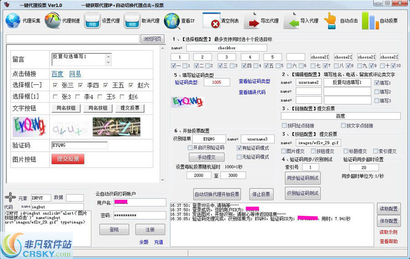Click the application icon in title bar
This screenshot has width=410, height=259.
pyautogui.click(x=7, y=4)
